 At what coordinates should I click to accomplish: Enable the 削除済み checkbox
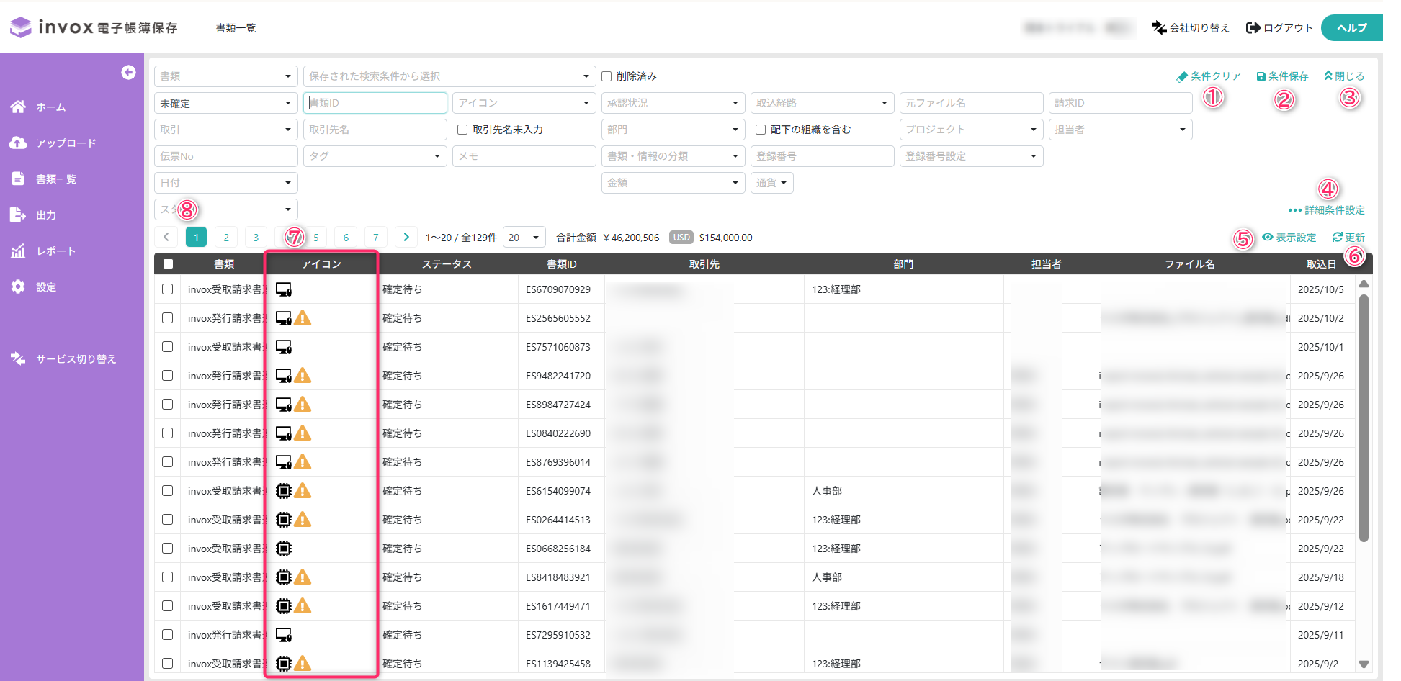click(x=606, y=76)
